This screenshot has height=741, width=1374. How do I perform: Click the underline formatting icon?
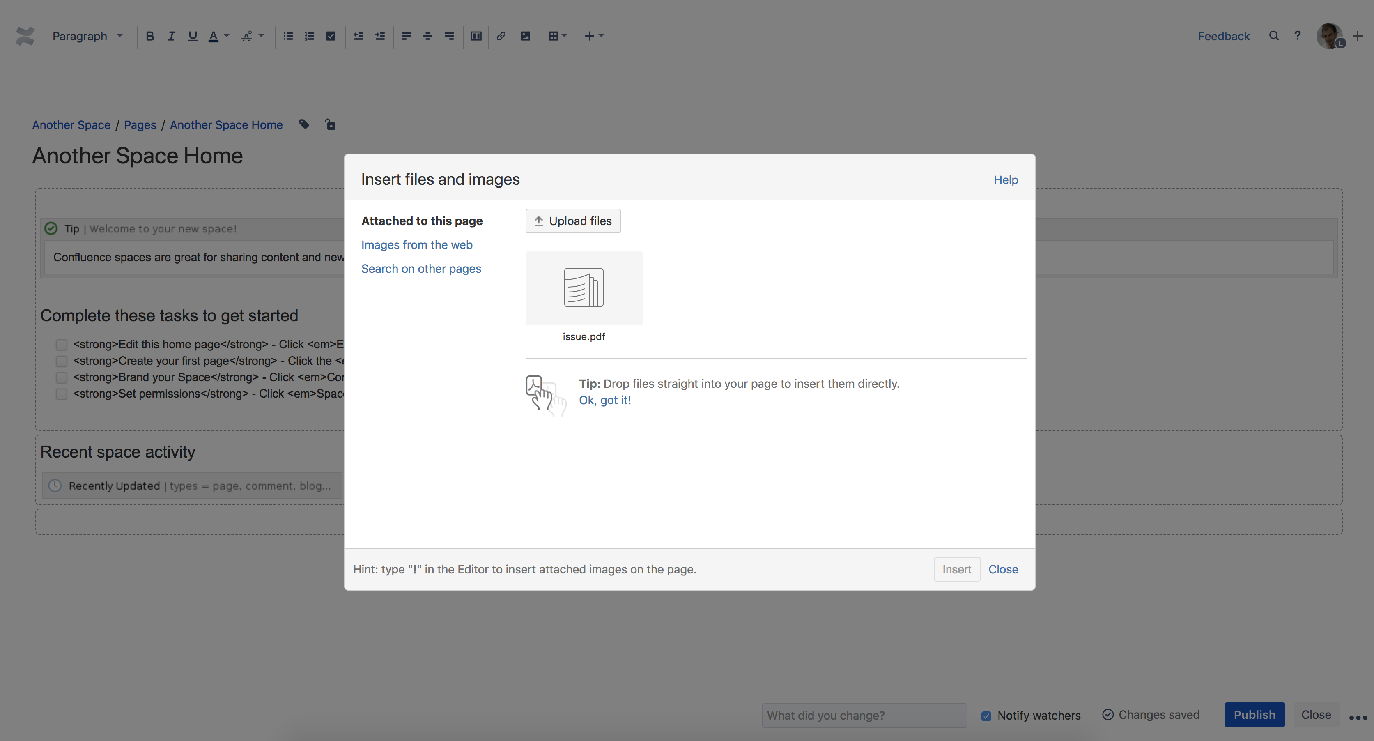(193, 36)
